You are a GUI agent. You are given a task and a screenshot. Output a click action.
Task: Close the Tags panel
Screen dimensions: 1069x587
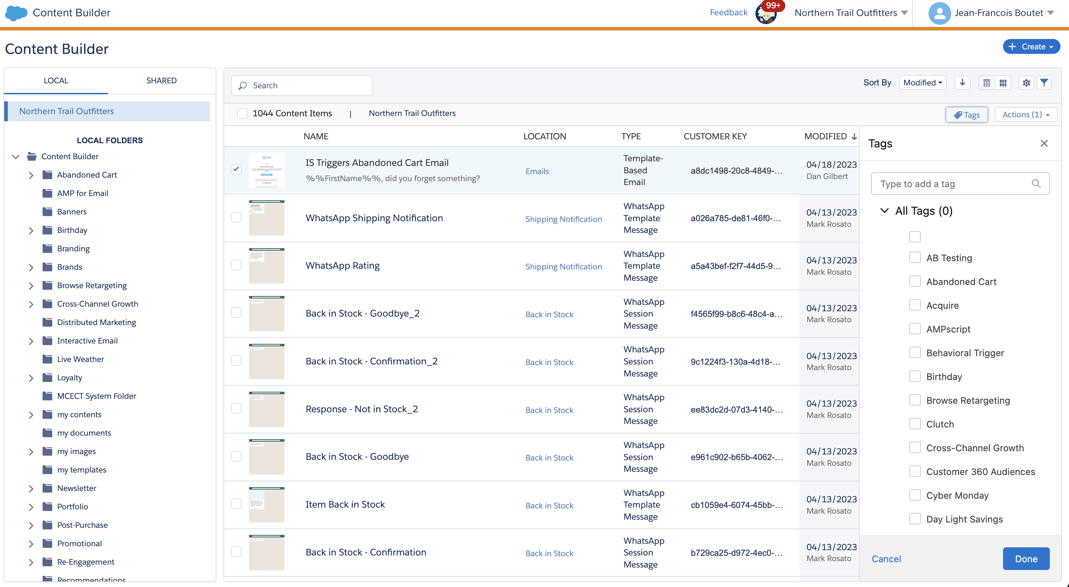click(1044, 144)
